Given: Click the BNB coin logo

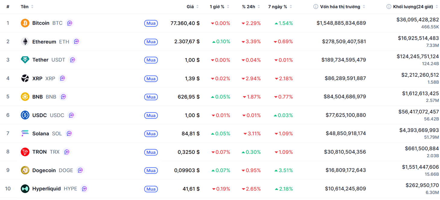Looking at the screenshot, I should (x=25, y=97).
